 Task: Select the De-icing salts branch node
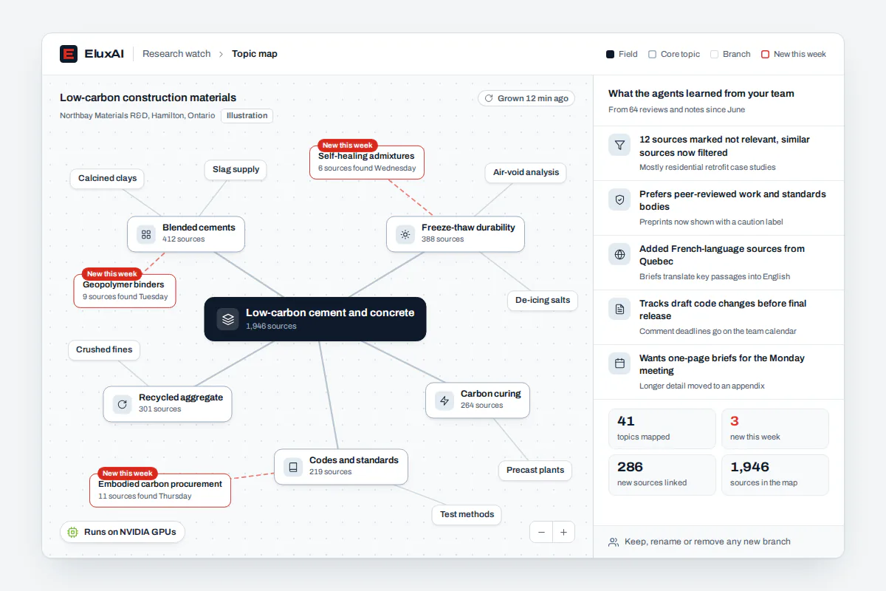click(x=543, y=300)
